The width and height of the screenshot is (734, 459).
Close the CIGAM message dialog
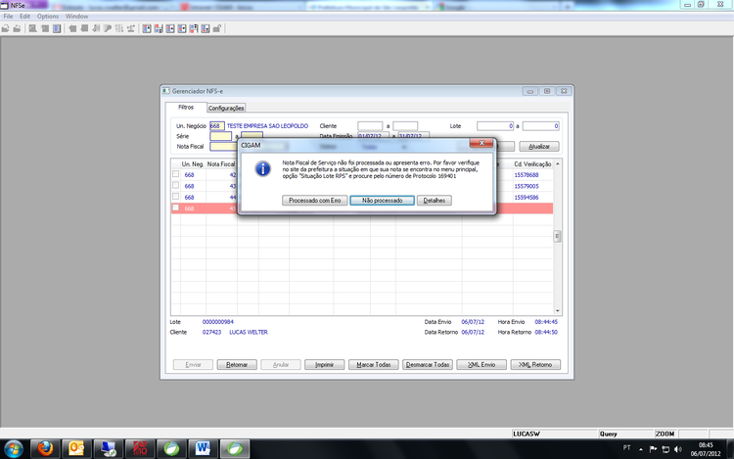(x=482, y=143)
